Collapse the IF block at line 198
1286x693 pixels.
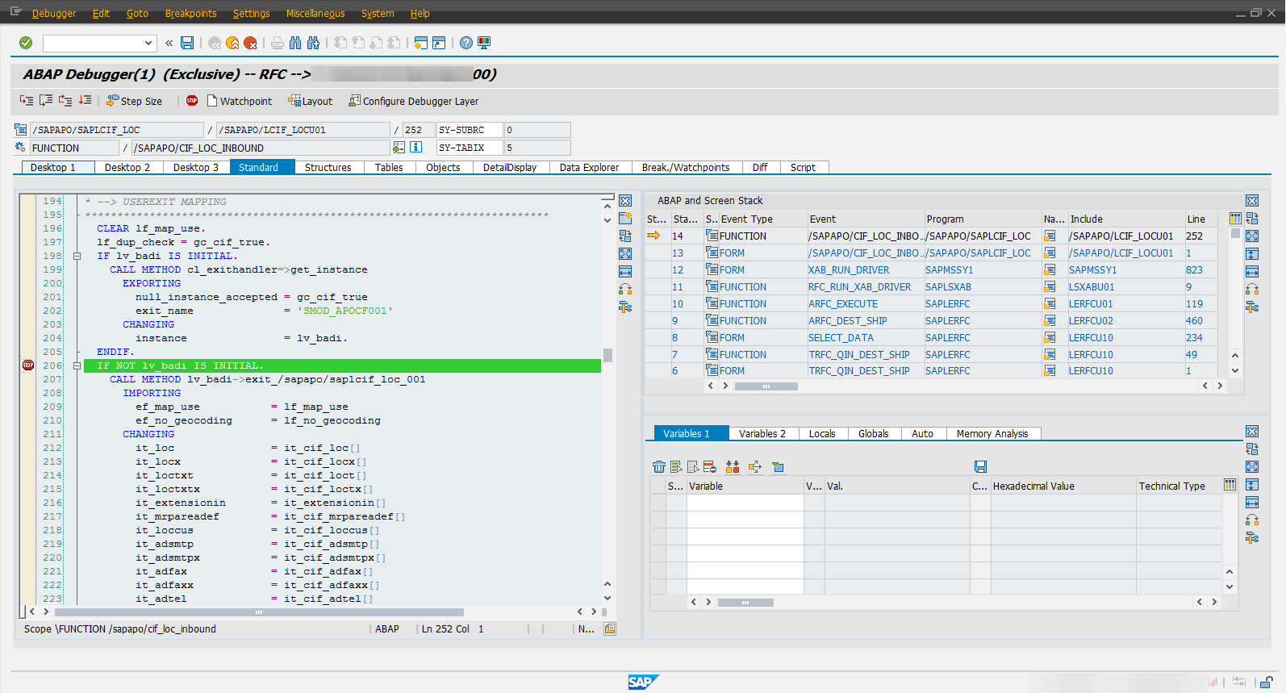point(77,256)
